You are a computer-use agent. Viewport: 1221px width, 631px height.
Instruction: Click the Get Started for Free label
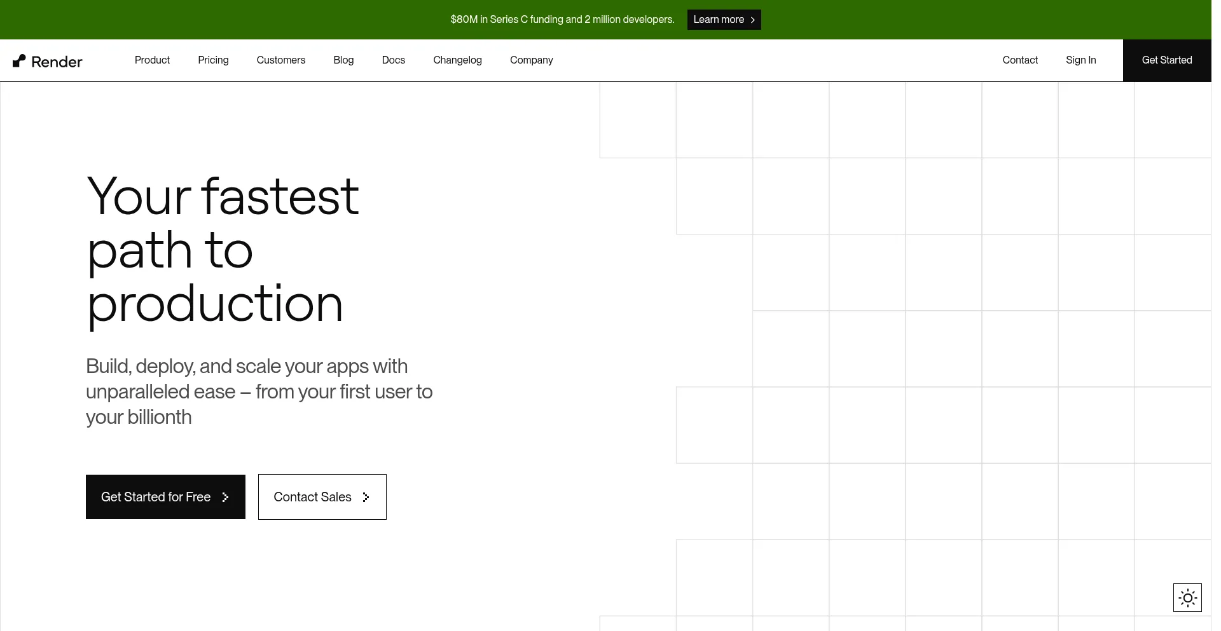[156, 498]
